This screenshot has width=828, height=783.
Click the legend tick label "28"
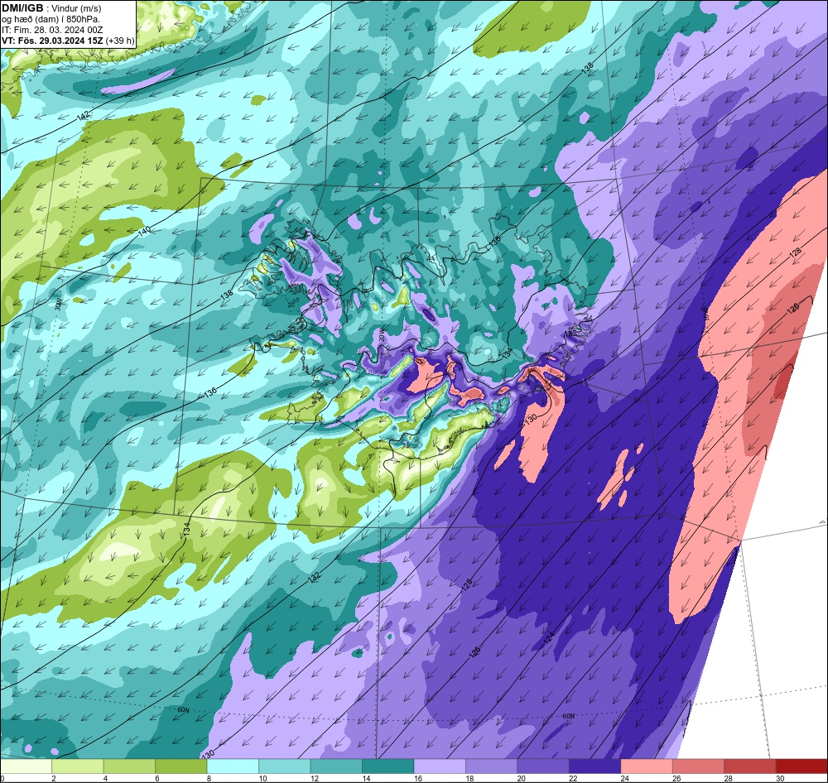tap(729, 778)
